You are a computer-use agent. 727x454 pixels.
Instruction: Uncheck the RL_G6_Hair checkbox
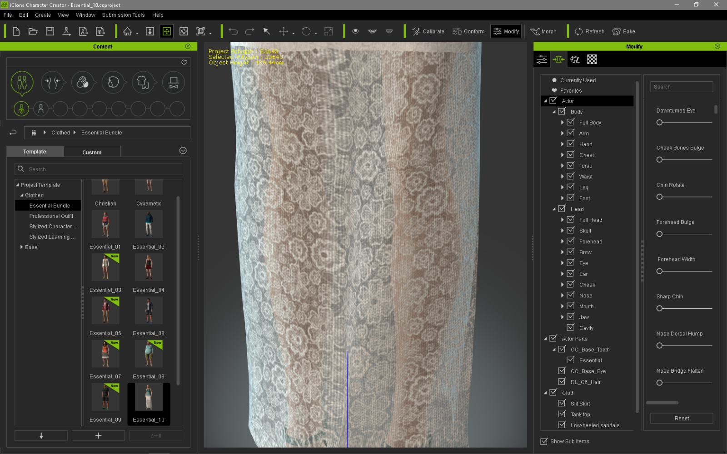pos(562,382)
